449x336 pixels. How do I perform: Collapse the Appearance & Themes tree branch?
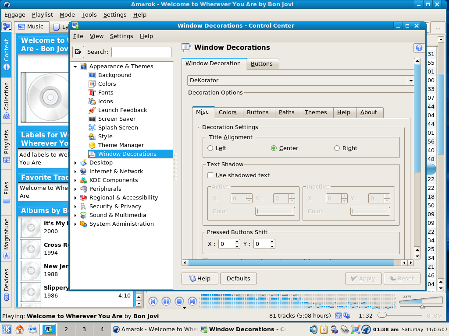click(x=75, y=66)
